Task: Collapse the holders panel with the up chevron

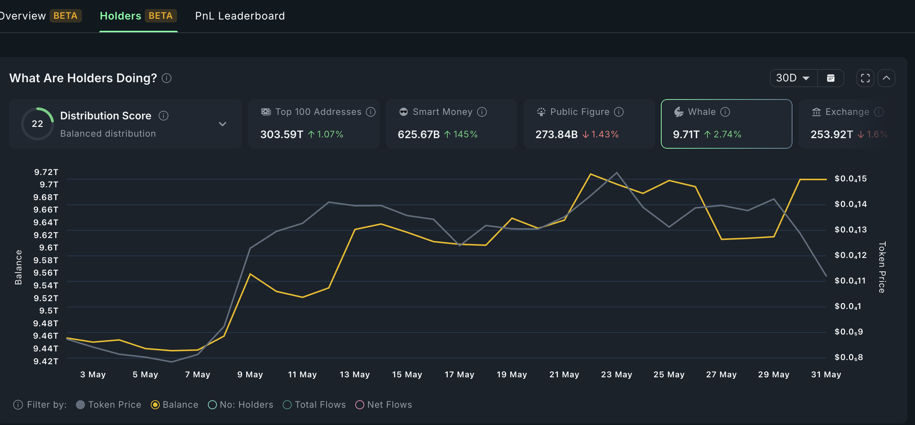Action: [x=886, y=78]
